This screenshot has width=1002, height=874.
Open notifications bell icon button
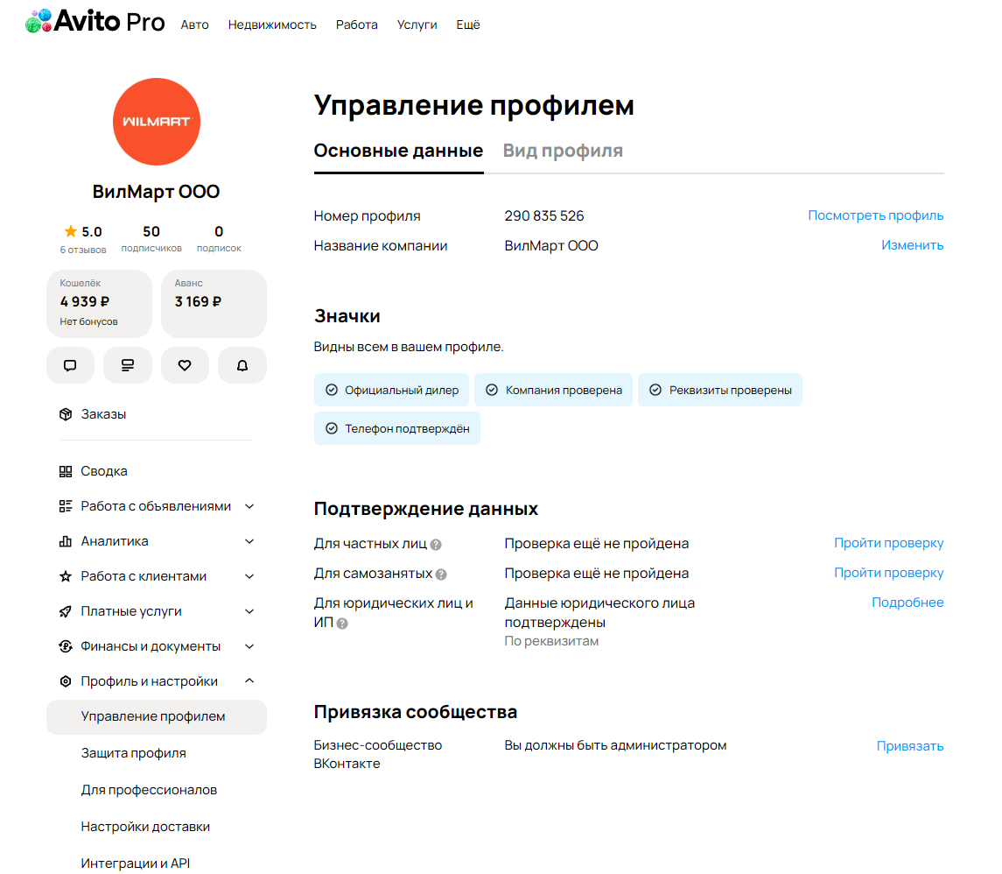pos(242,366)
